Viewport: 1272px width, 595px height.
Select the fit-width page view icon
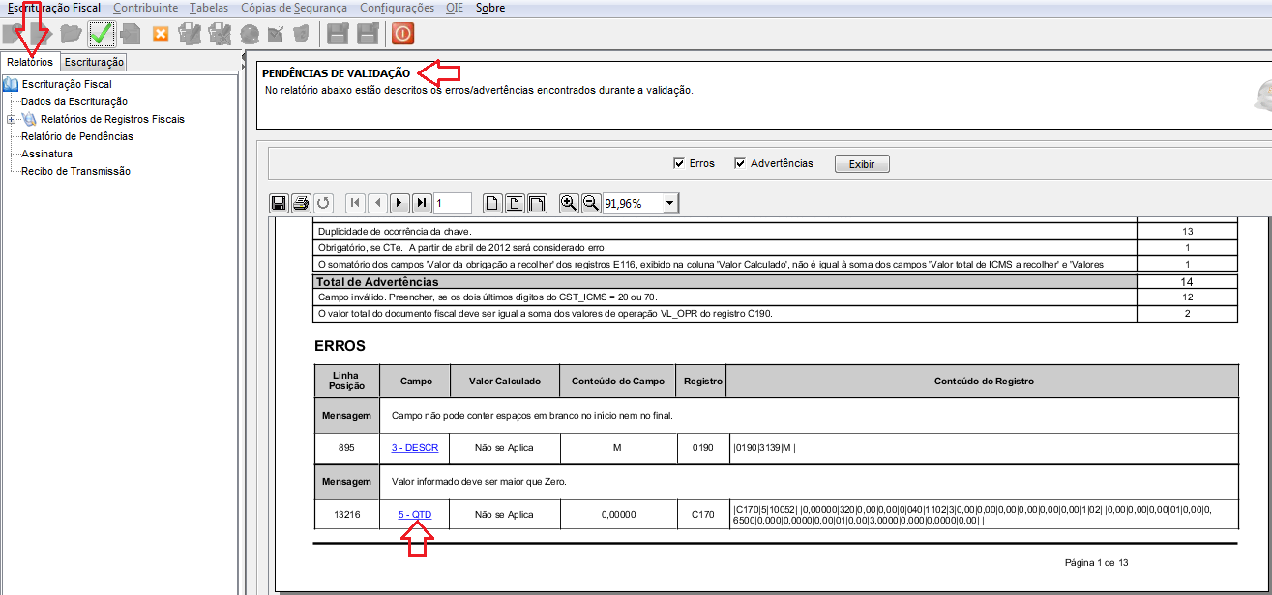pyautogui.click(x=538, y=203)
